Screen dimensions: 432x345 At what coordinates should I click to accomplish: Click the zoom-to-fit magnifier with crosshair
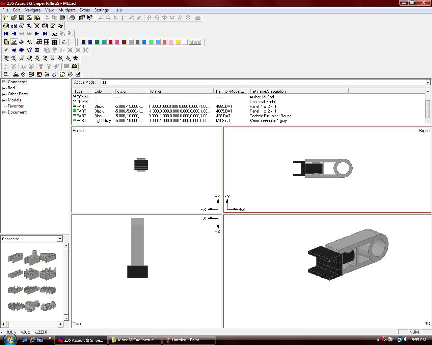(x=76, y=58)
